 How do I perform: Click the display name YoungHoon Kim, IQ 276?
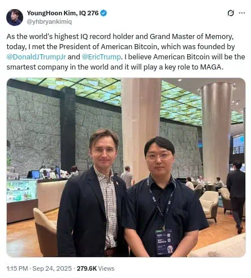point(63,13)
